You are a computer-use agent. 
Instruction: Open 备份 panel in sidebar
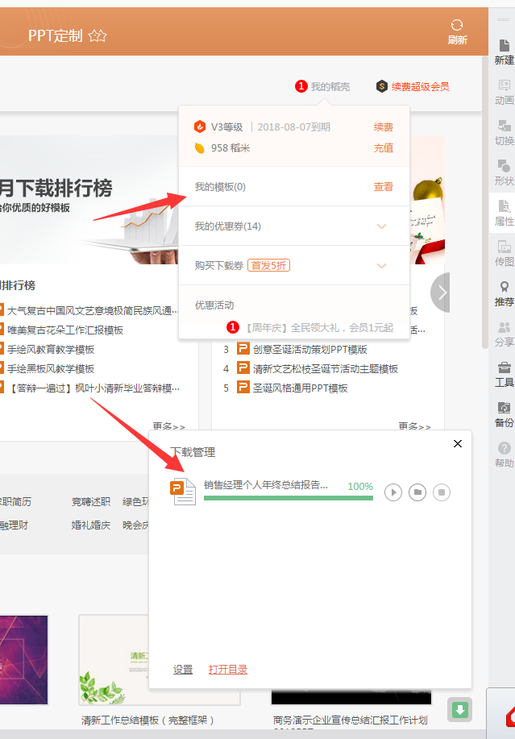click(504, 414)
